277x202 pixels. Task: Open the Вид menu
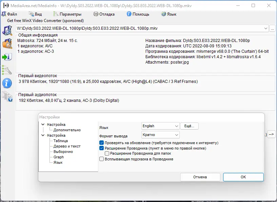tap(35, 14)
